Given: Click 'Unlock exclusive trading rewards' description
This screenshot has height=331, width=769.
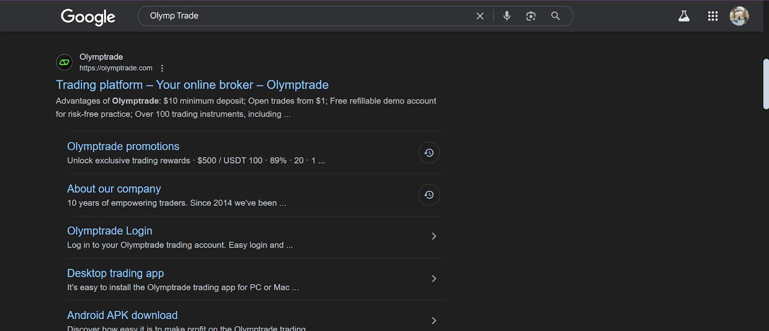Looking at the screenshot, I should tap(129, 161).
